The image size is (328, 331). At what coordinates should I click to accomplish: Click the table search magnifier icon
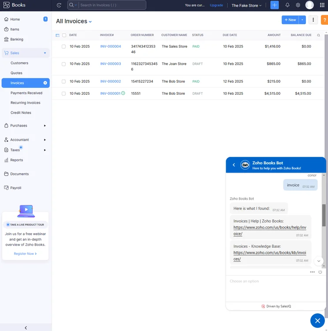[318, 35]
